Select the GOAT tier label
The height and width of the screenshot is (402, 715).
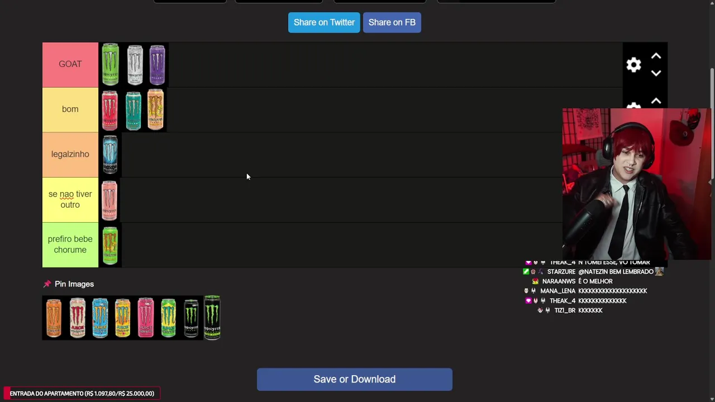click(70, 64)
